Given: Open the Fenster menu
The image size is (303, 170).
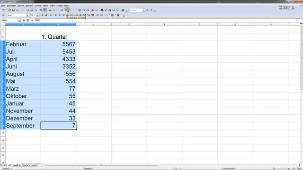Looking at the screenshot, I should pos(60,6).
